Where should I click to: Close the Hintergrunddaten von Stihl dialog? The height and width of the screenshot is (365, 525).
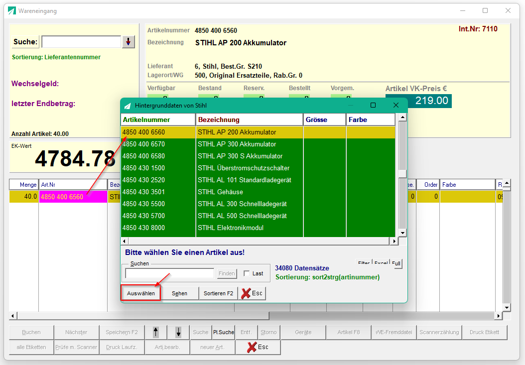click(396, 105)
